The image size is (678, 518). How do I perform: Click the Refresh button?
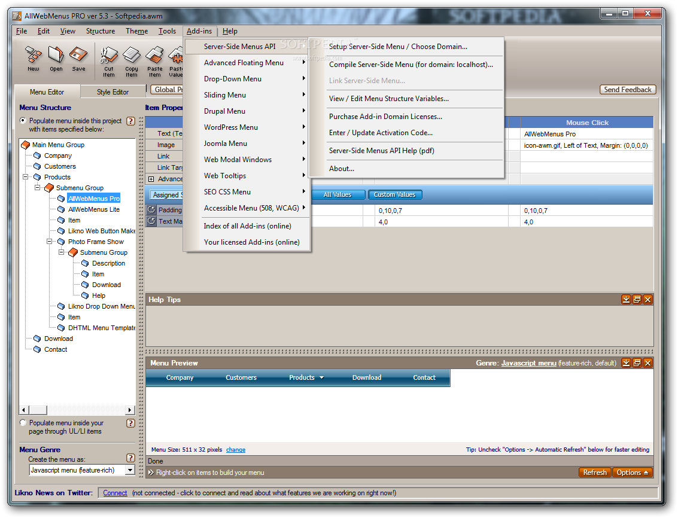point(595,472)
